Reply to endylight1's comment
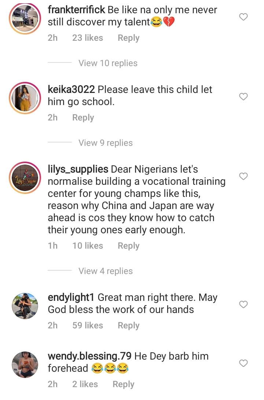264x400 pixels. 128,325
